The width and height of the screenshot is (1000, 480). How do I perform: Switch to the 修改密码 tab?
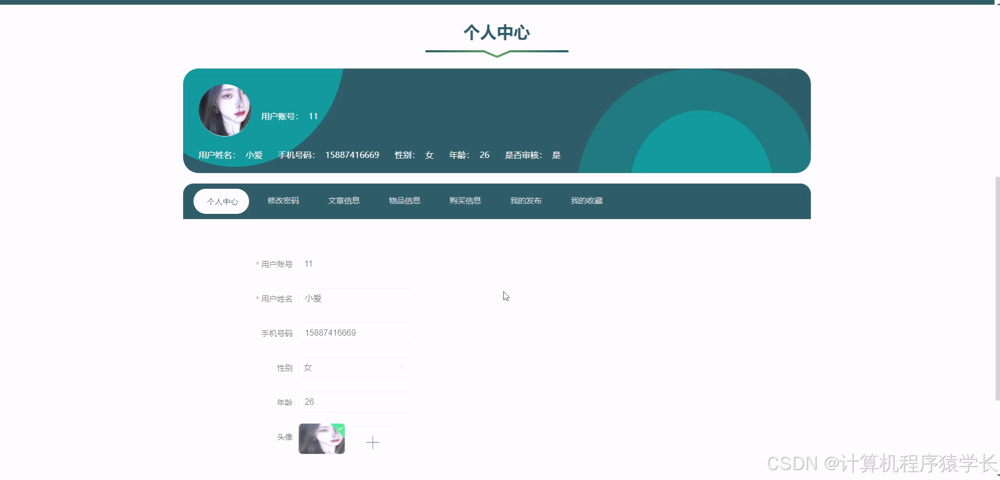click(x=283, y=201)
